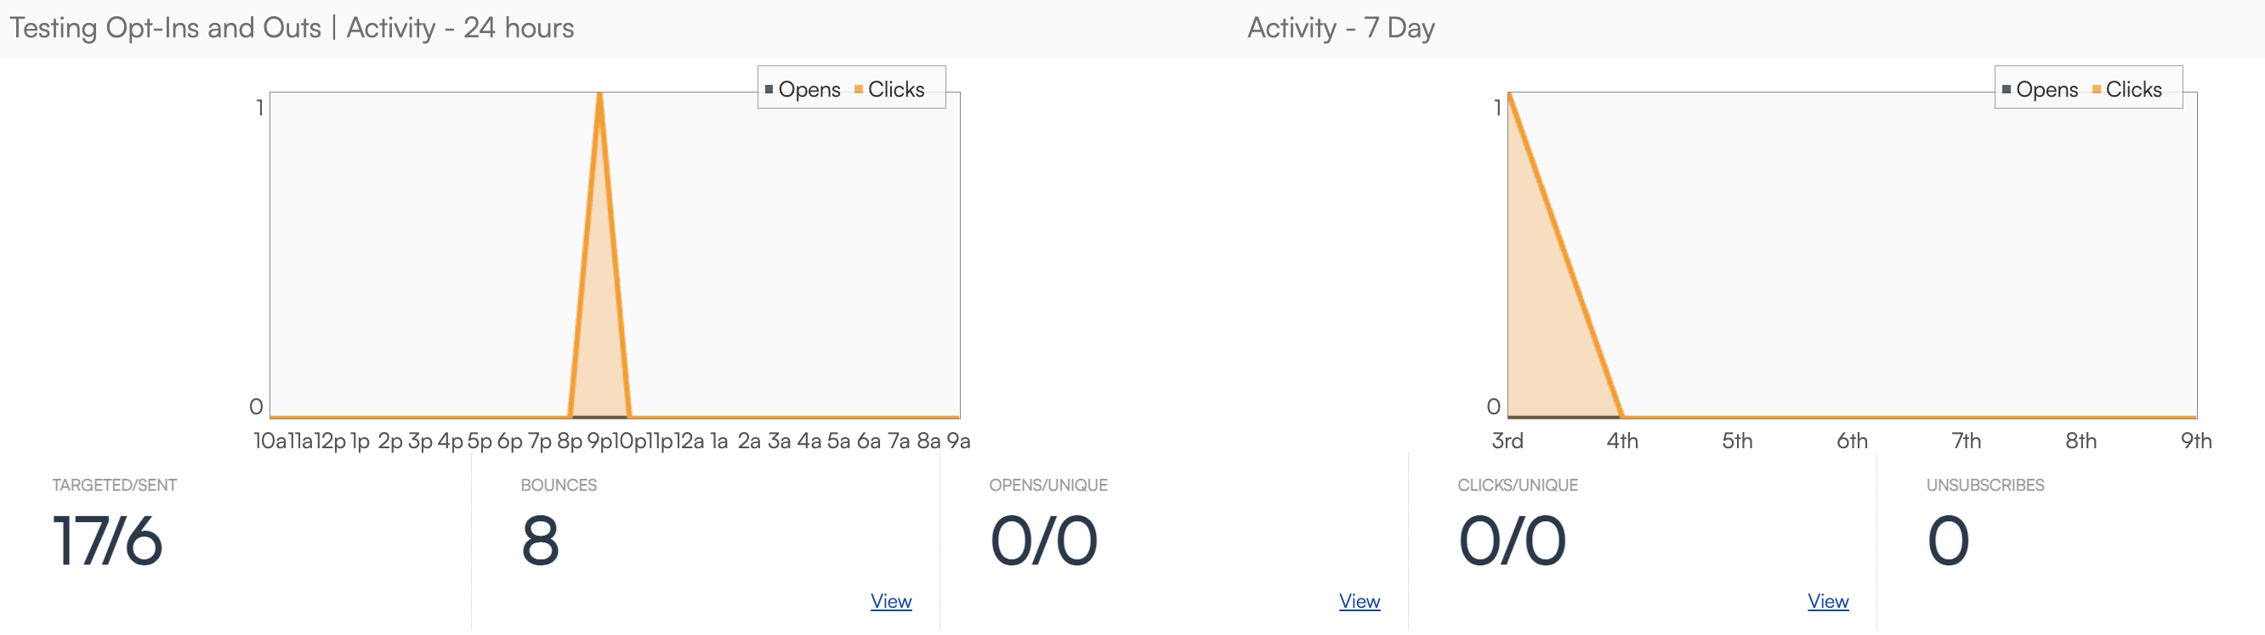Click the 3rd data point in 7 Day chart
Image resolution: width=2265 pixels, height=635 pixels.
(1509, 94)
